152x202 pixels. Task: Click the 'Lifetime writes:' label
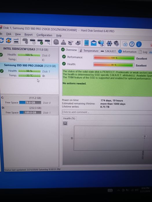(x=70, y=107)
